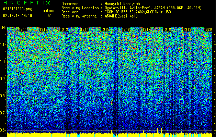
Task: Click the Receiving Location label
Action: click(80, 8)
